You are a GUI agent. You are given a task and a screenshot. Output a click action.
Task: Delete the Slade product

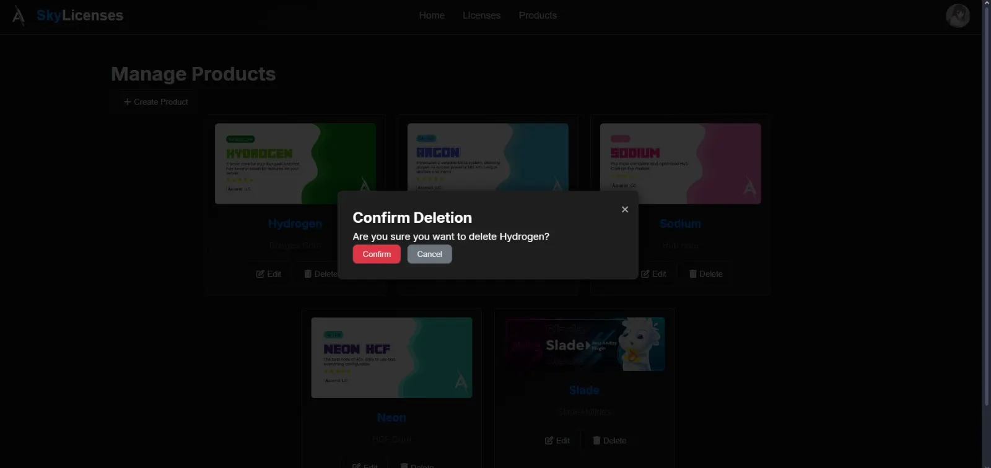pyautogui.click(x=609, y=441)
